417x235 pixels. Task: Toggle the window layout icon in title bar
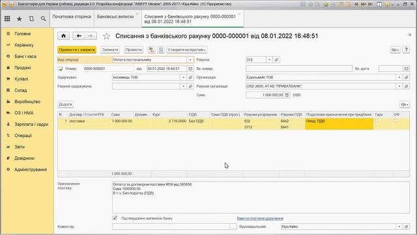click(379, 5)
